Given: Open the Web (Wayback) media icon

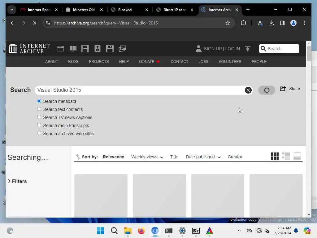Looking at the screenshot, I should click(x=60, y=49).
